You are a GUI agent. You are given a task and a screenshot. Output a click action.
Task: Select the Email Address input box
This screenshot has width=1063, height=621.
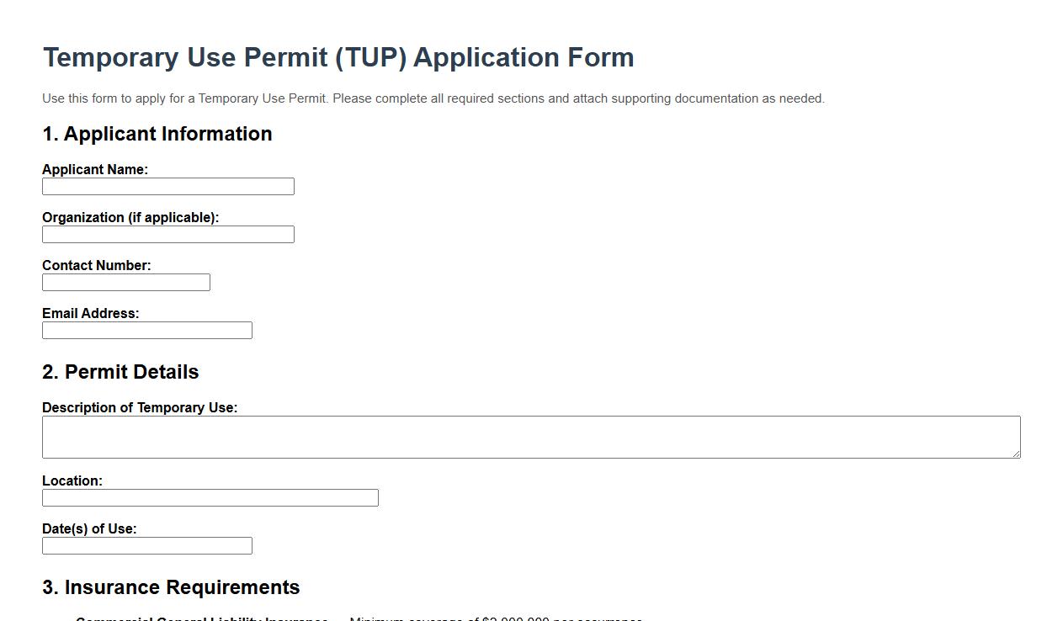[x=146, y=330]
